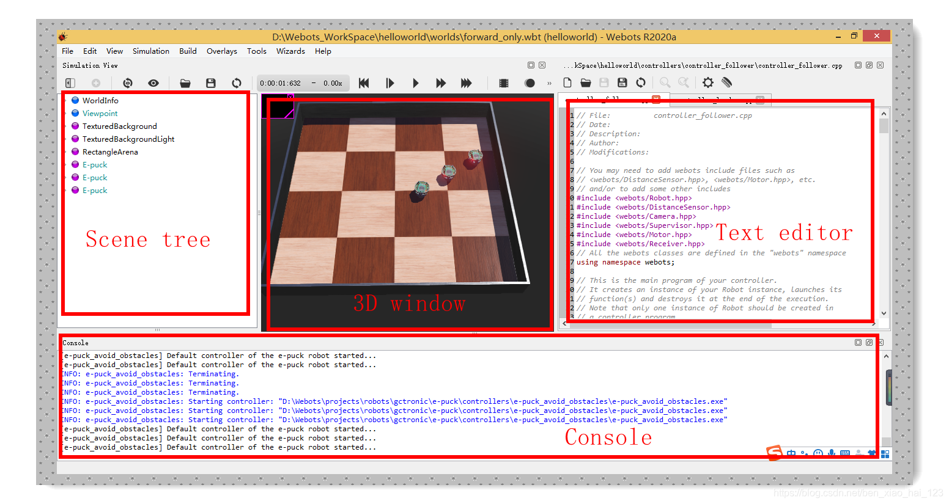Image resolution: width=949 pixels, height=504 pixels.
Task: Close the controller_follower.cpp tab with the red X
Action: 656,98
